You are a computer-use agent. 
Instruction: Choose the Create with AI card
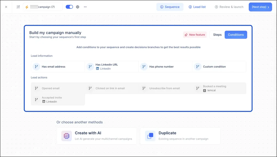click(x=97, y=136)
